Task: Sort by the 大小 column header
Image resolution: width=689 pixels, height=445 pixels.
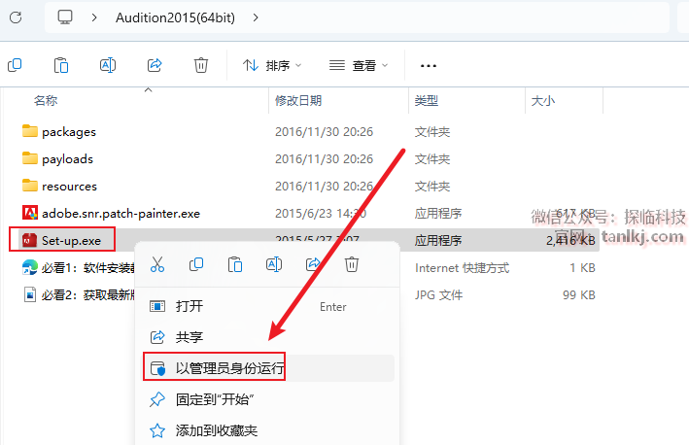Action: 543,101
